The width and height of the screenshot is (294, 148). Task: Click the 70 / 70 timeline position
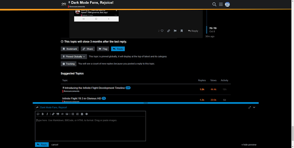pyautogui.click(x=213, y=28)
